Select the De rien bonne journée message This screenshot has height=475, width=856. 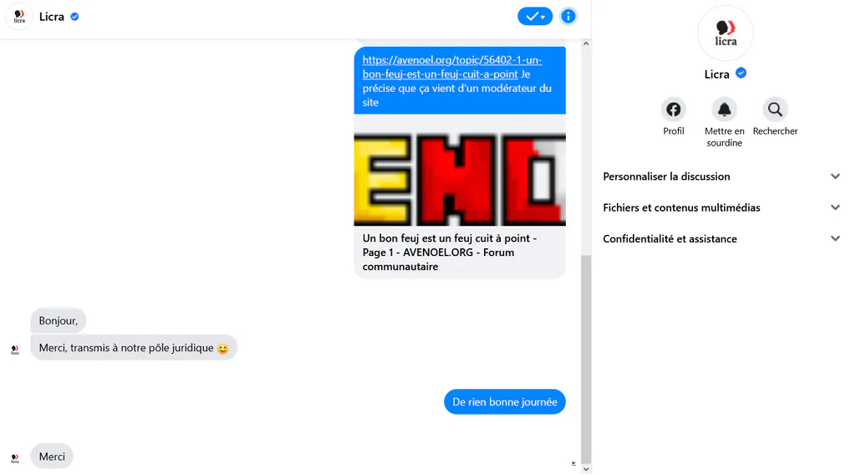504,402
